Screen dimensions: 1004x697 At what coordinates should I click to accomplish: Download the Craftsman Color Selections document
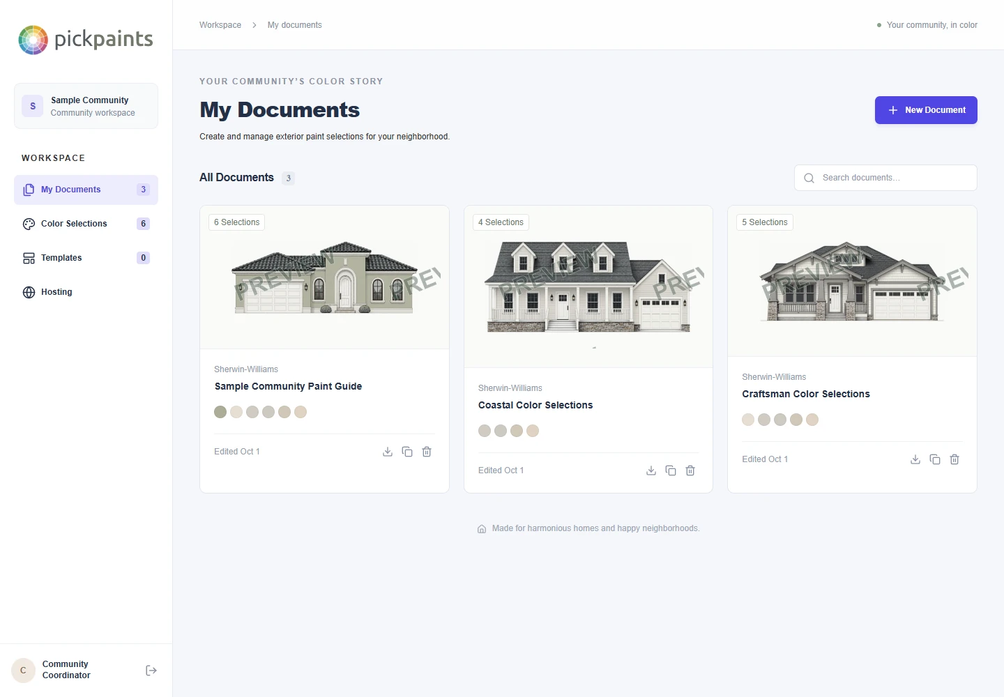[915, 459]
